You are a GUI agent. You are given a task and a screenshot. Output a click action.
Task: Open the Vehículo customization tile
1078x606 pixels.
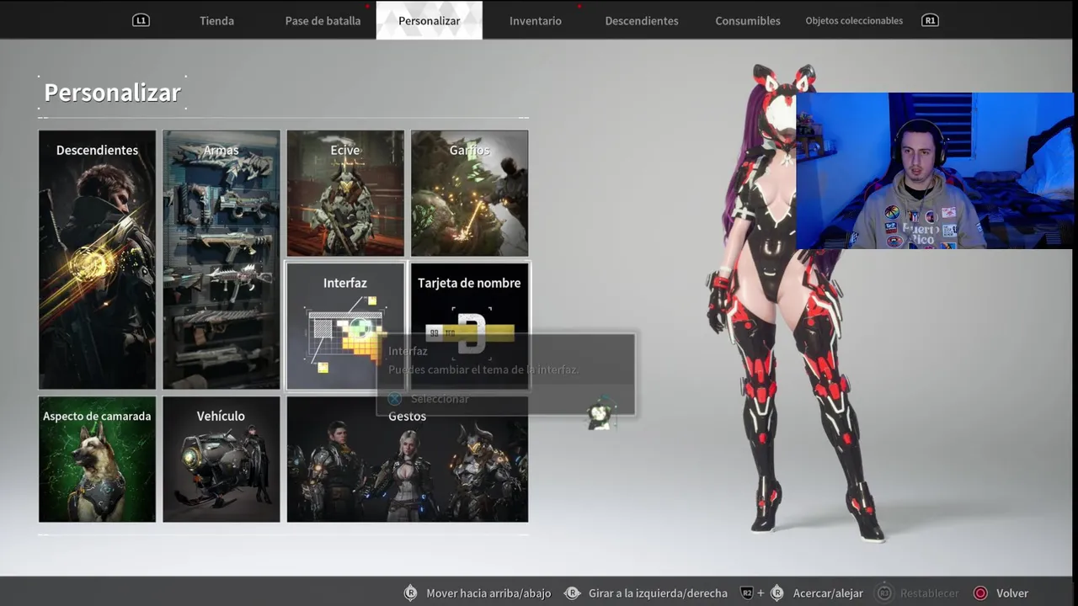coord(221,459)
